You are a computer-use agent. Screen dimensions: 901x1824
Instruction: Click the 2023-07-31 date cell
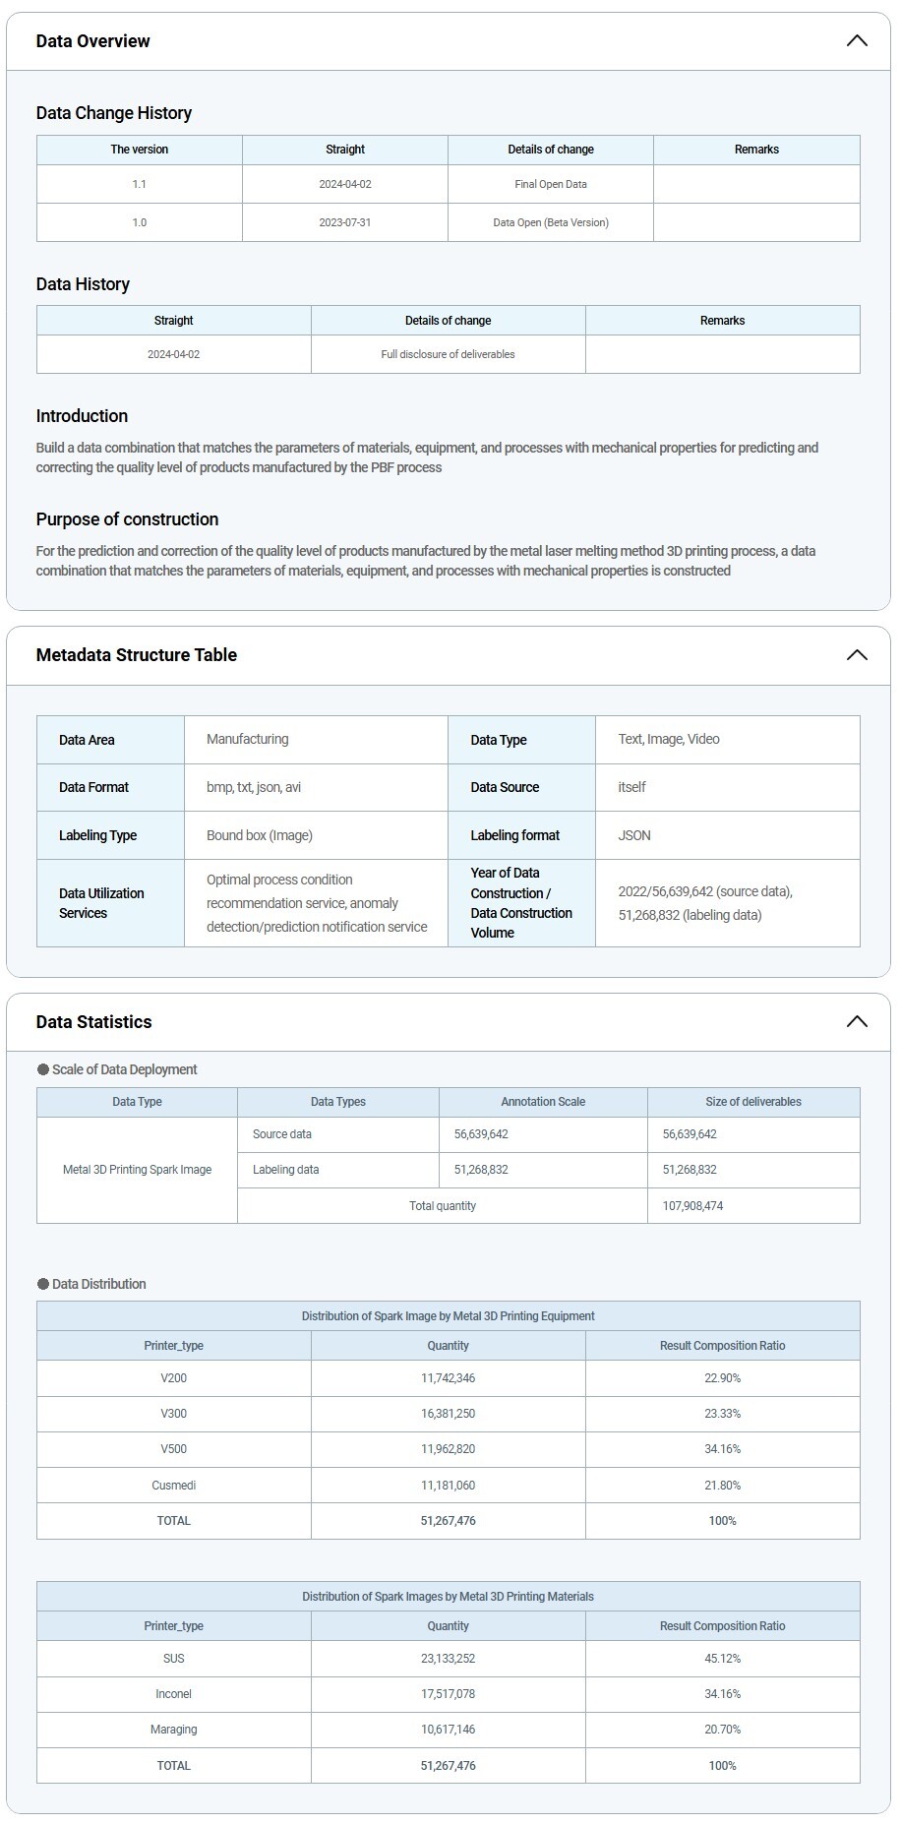(x=344, y=222)
